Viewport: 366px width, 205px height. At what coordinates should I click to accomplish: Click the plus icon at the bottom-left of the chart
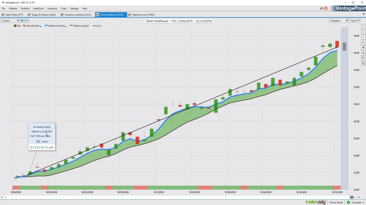coord(2,197)
